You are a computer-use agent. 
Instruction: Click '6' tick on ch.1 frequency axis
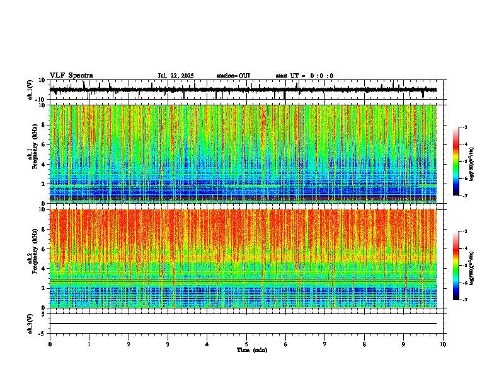44,144
